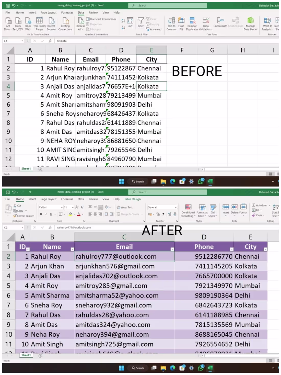Open the Table Design tab
Viewport: 281px width, 375px height.
(132, 199)
